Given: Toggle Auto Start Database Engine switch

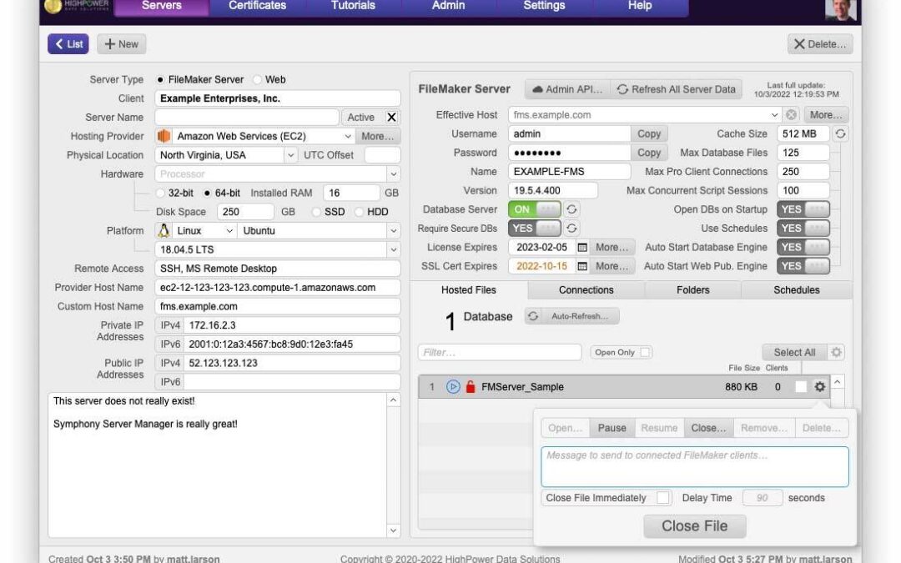Looking at the screenshot, I should pyautogui.click(x=803, y=248).
